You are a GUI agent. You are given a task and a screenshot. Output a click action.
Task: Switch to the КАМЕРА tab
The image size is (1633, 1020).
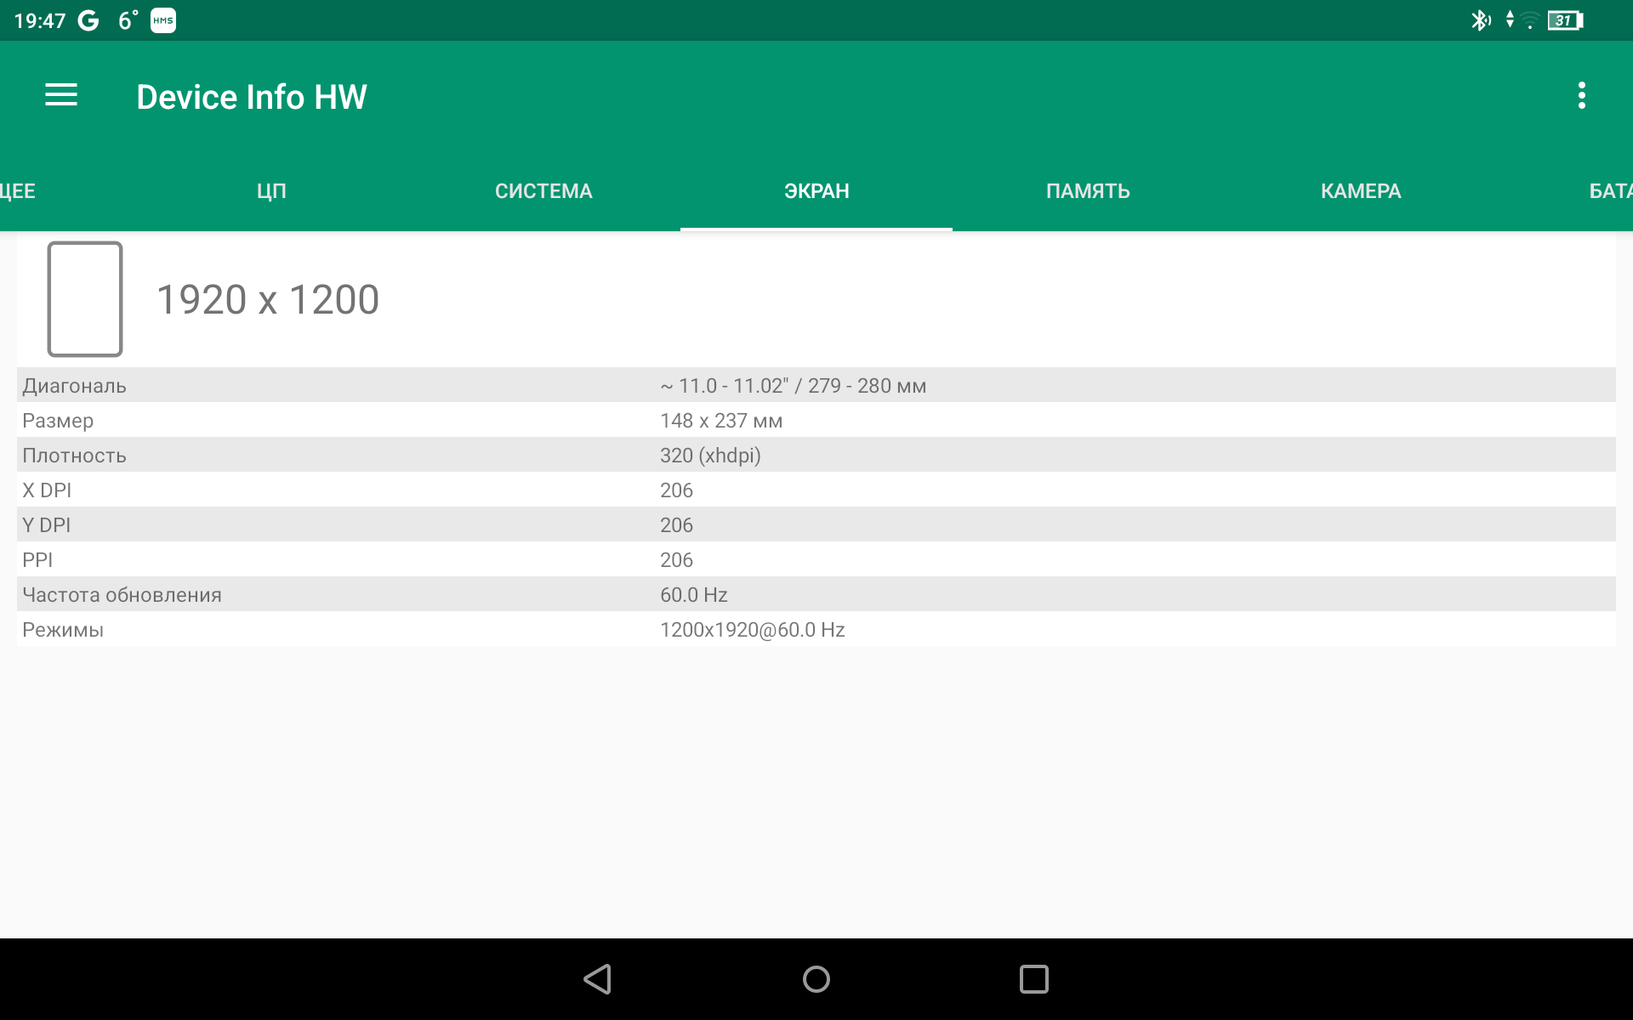click(1360, 191)
